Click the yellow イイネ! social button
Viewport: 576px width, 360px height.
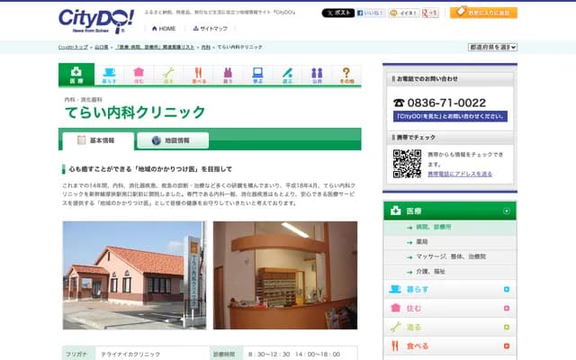pos(404,13)
